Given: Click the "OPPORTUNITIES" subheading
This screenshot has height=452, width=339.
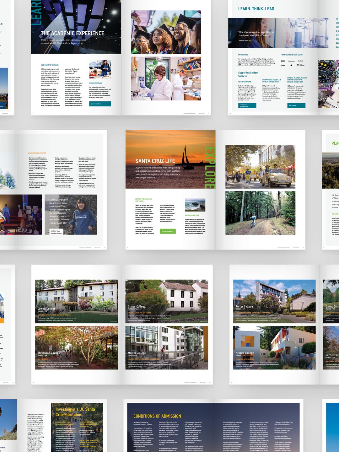Looking at the screenshot, I should (243, 55).
